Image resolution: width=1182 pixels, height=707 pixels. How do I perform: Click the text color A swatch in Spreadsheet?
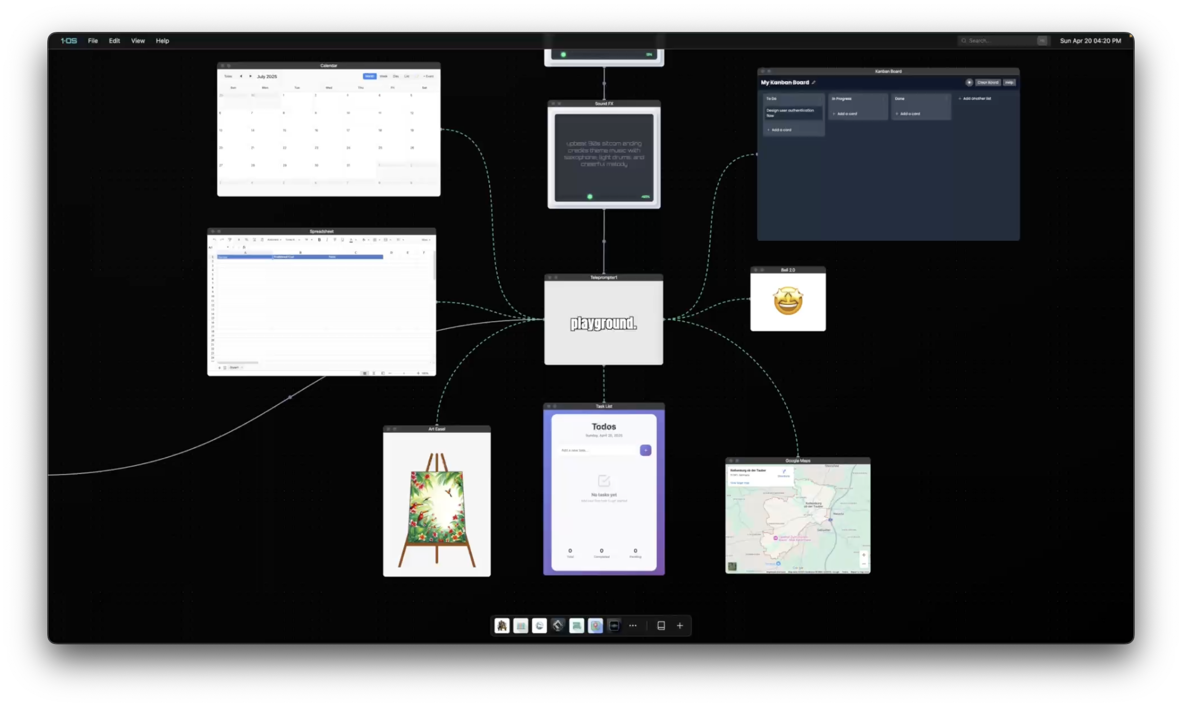click(351, 240)
